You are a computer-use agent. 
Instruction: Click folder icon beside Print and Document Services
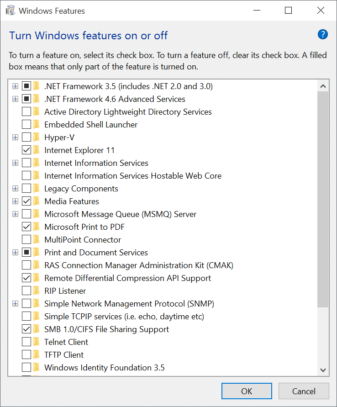tap(36, 252)
